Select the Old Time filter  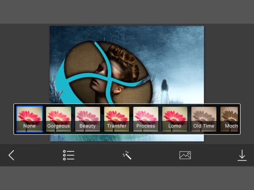click(204, 119)
